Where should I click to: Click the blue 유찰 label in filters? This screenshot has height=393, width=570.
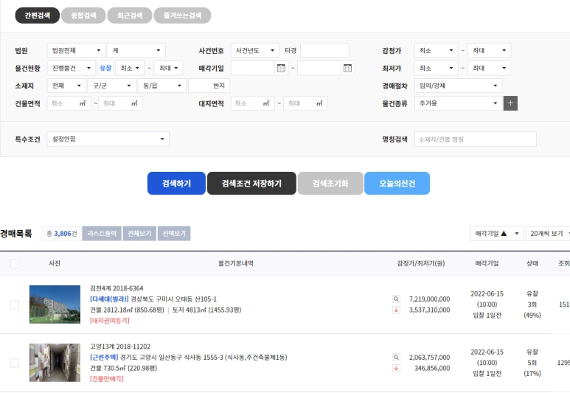(105, 68)
